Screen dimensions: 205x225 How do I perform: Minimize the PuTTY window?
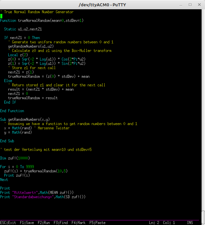click(x=181, y=5)
